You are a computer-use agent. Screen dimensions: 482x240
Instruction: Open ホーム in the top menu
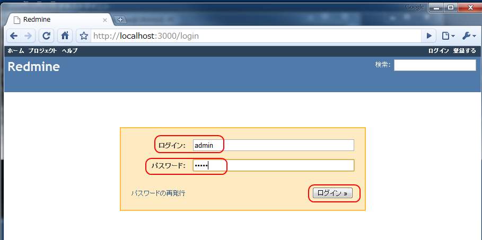point(16,51)
